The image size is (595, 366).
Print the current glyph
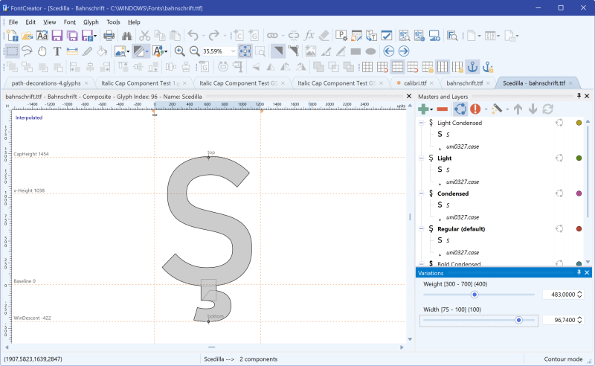pyautogui.click(x=109, y=36)
